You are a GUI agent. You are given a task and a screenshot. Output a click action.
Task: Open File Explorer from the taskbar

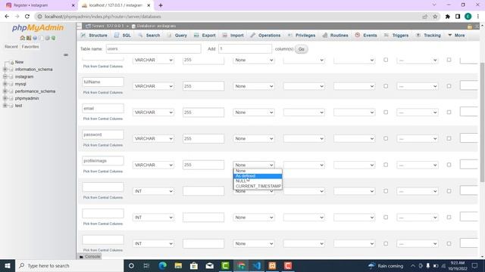[178, 265]
